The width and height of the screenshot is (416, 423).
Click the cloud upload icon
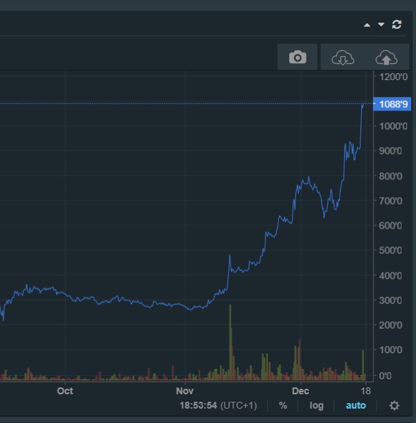387,57
